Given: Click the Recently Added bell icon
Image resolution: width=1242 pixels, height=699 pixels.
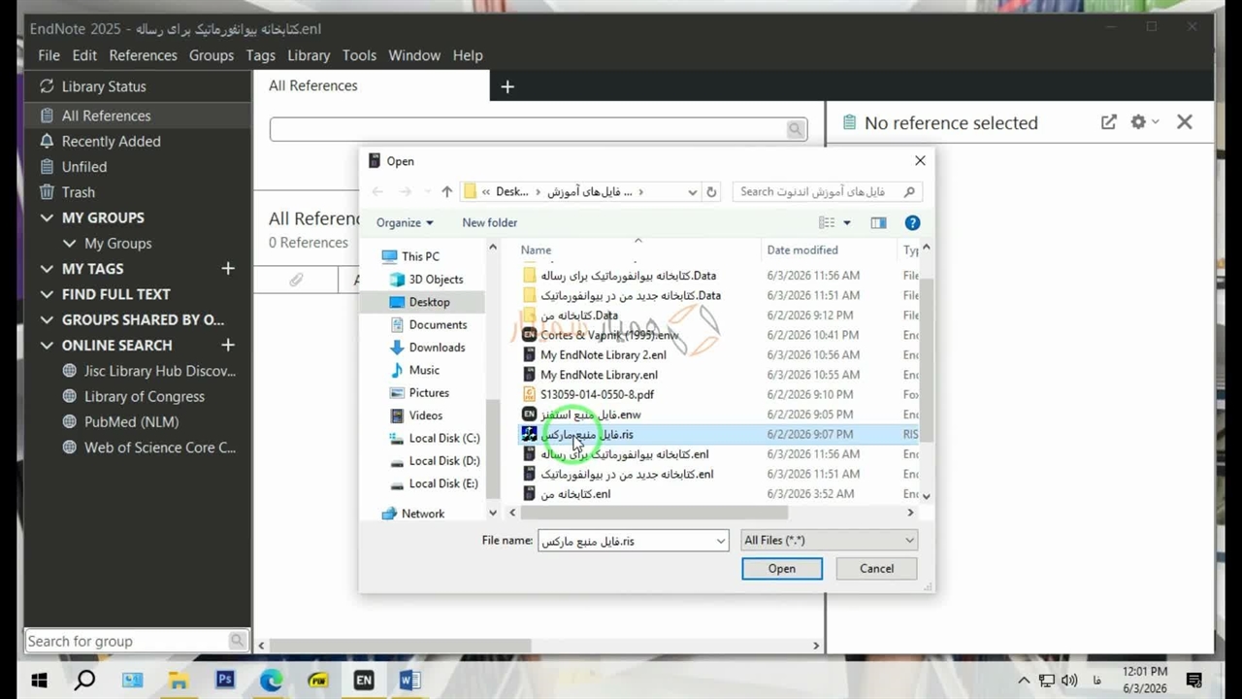Looking at the screenshot, I should 46,141.
